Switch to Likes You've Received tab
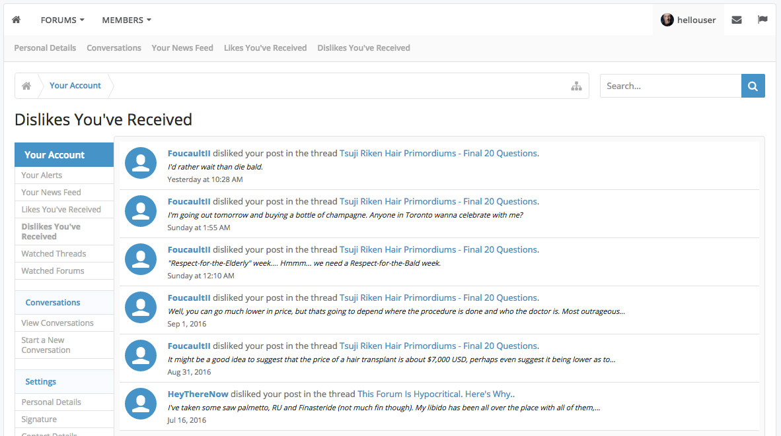The height and width of the screenshot is (436, 781). [x=265, y=47]
